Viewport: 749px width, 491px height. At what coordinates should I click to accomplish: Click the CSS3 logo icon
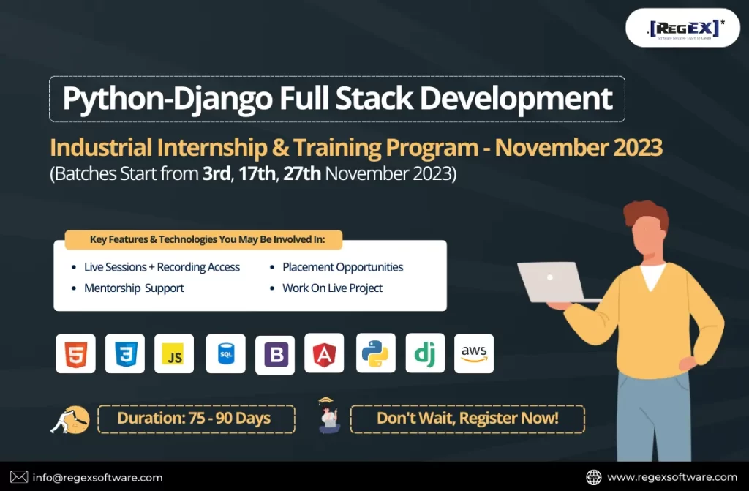point(124,353)
